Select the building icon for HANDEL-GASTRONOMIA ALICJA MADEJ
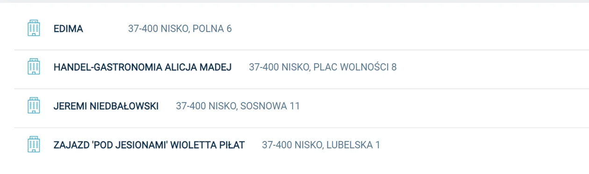 34,67
